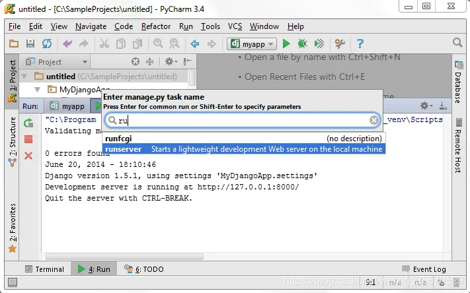The height and width of the screenshot is (293, 470).
Task: Rerun myapp with the green rerun icon
Action: point(28,123)
